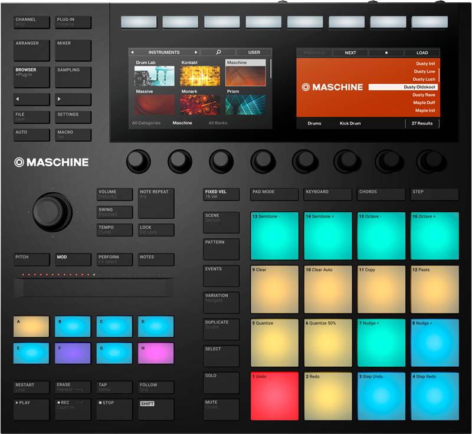Image resolution: width=472 pixels, height=434 pixels.
Task: Tap NEXT on the right display
Action: click(350, 52)
